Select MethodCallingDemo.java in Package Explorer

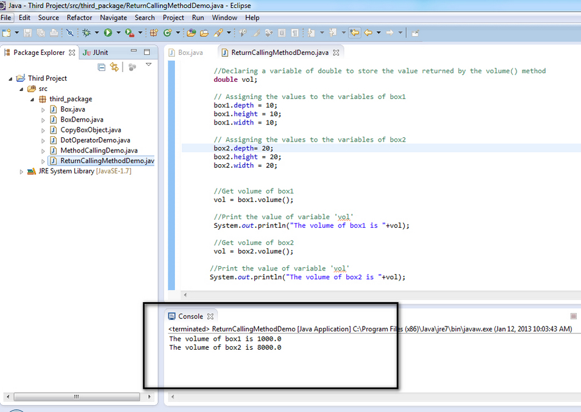coord(99,151)
